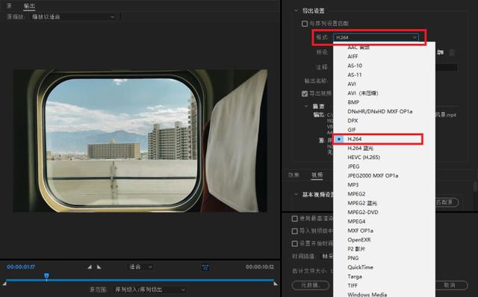Tick the 与序列设置匹配 checkbox

[305, 23]
